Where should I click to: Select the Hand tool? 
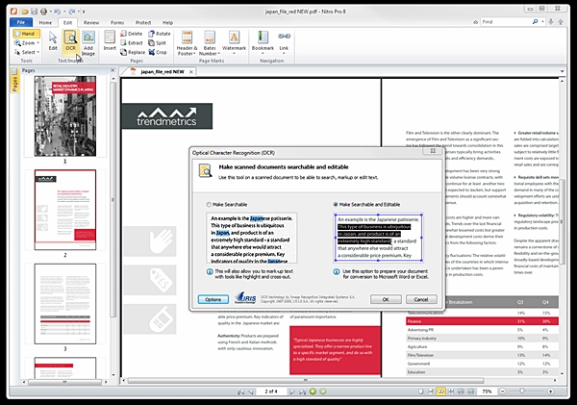tap(27, 34)
